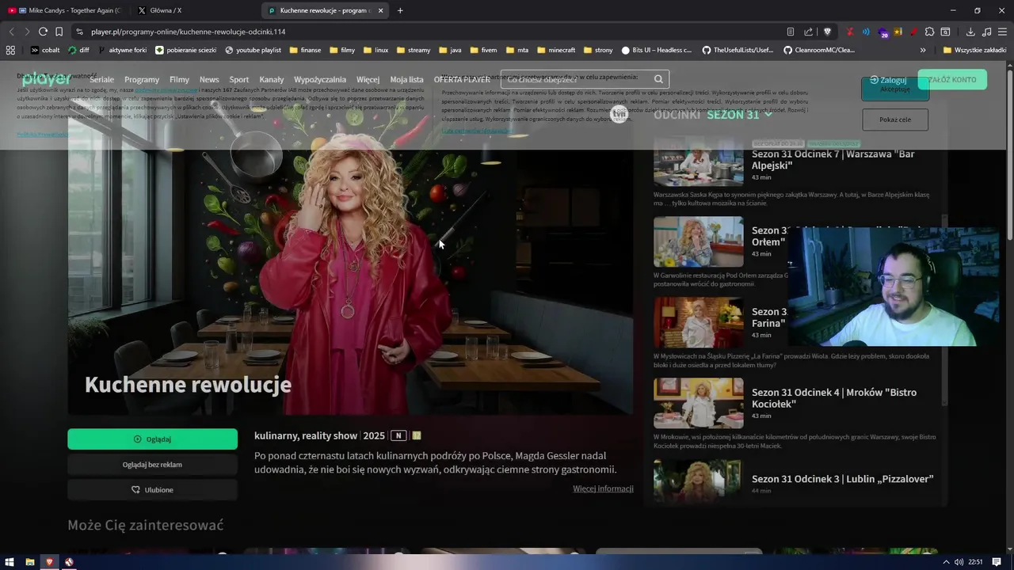Click the Oglądaj bez reklam button
The width and height of the screenshot is (1014, 570).
(x=152, y=465)
